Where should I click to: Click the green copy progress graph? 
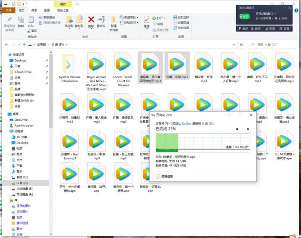[x=203, y=141]
